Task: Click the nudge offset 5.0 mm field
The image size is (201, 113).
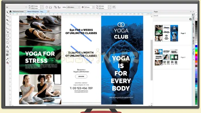Action: click(88, 7)
